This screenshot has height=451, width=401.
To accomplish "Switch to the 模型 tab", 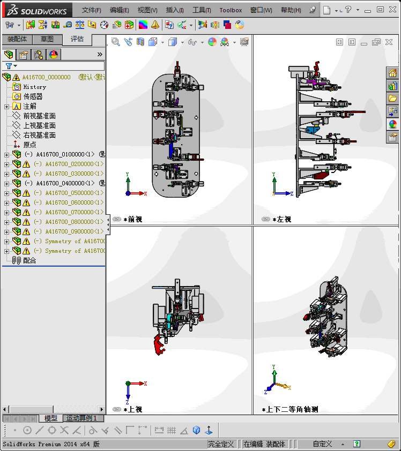I will tap(51, 418).
